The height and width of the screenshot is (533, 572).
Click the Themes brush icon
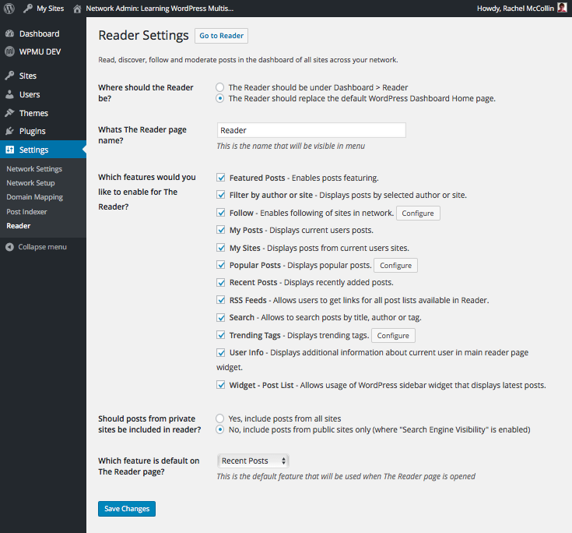(x=10, y=113)
